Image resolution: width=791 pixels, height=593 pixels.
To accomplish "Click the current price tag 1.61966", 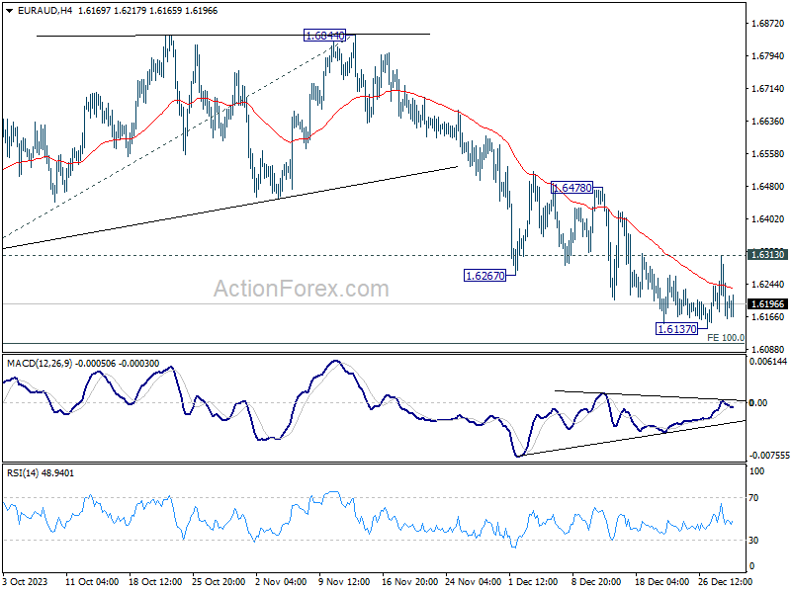I will click(x=768, y=304).
